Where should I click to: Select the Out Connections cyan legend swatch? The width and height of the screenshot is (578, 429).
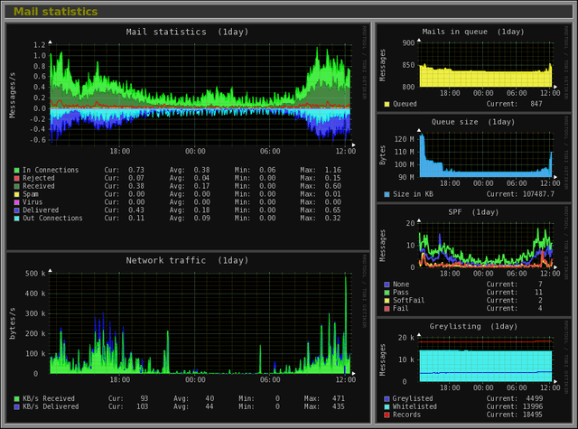tap(16, 218)
